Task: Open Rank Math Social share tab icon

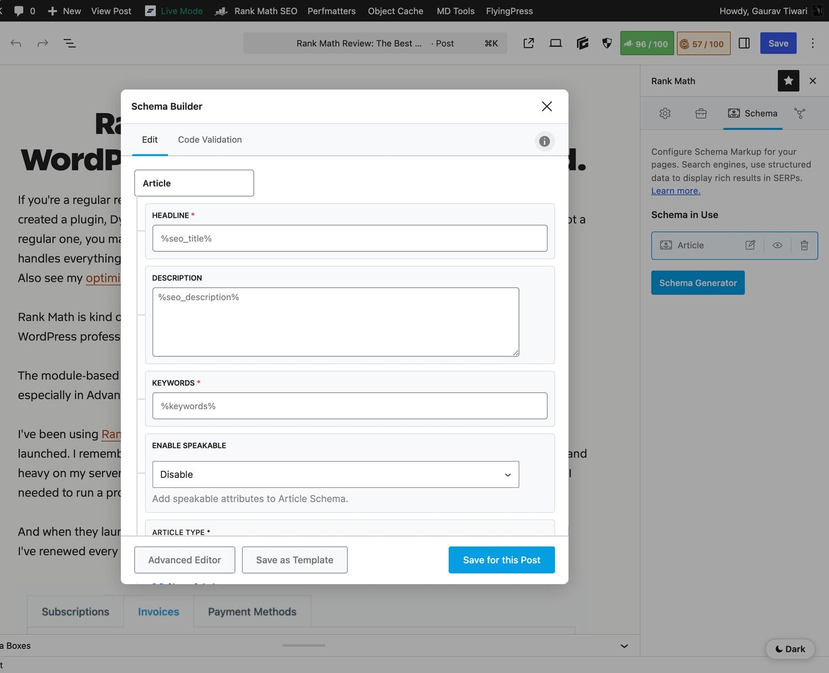Action: pos(799,113)
